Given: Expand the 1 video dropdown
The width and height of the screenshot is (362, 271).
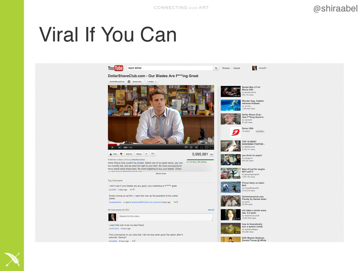Looking at the screenshot, I should 152,82.
